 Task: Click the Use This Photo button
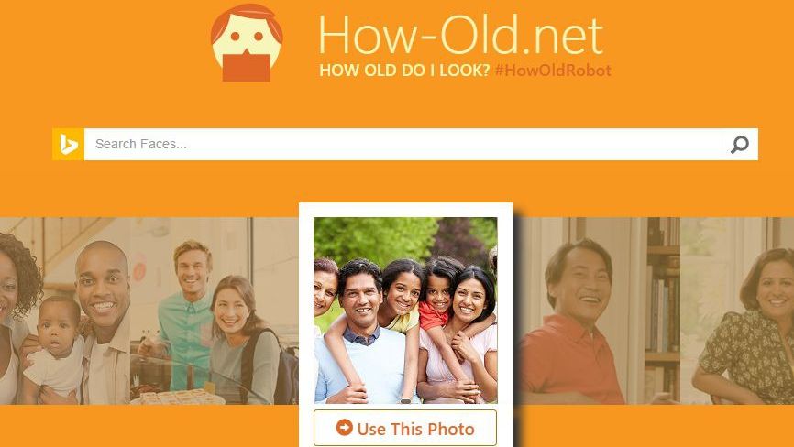405,428
